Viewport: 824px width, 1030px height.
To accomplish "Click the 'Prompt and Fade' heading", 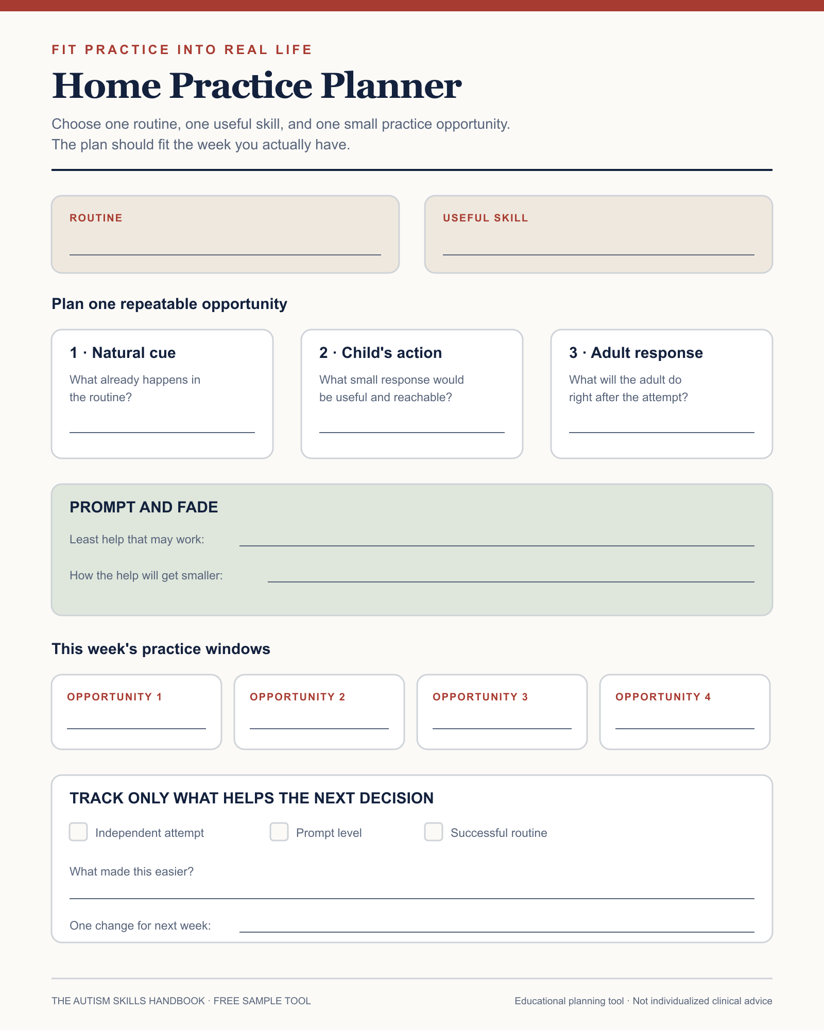I will click(x=144, y=507).
